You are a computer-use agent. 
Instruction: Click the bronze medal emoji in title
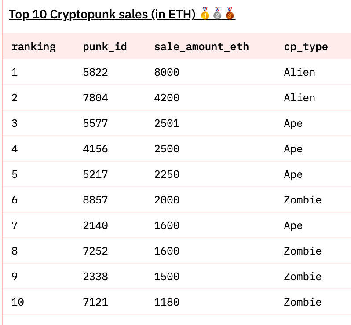click(229, 15)
